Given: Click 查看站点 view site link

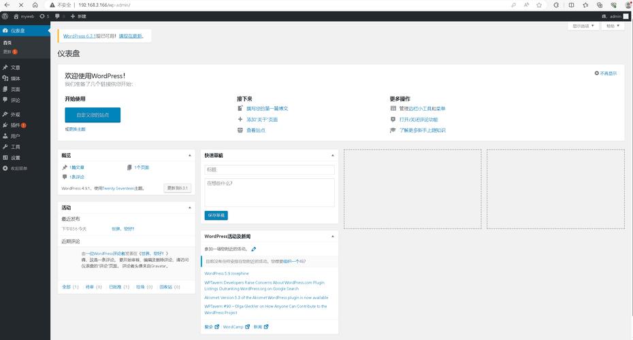Looking at the screenshot, I should 256,131.
